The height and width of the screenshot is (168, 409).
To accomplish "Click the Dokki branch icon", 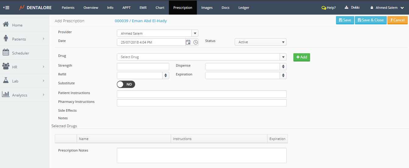I will tap(346, 8).
